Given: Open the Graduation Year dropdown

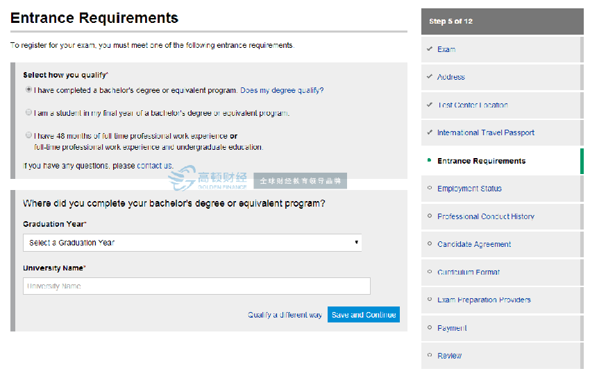Looking at the screenshot, I should (192, 243).
